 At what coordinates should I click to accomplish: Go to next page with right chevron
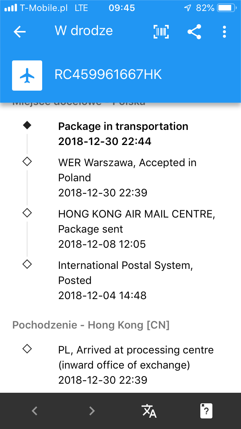92,411
